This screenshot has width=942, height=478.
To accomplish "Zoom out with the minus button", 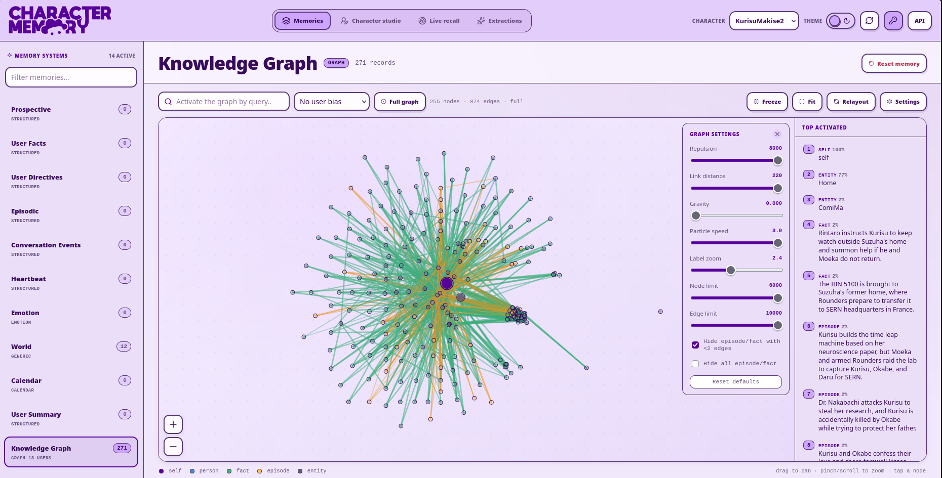I will (x=173, y=447).
